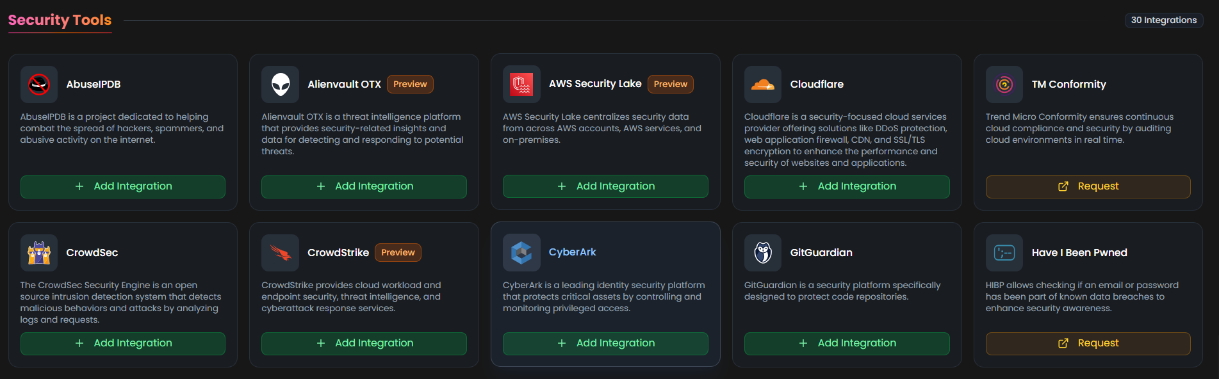The height and width of the screenshot is (379, 1219).
Task: Add the CrowdSec integration
Action: coord(123,343)
